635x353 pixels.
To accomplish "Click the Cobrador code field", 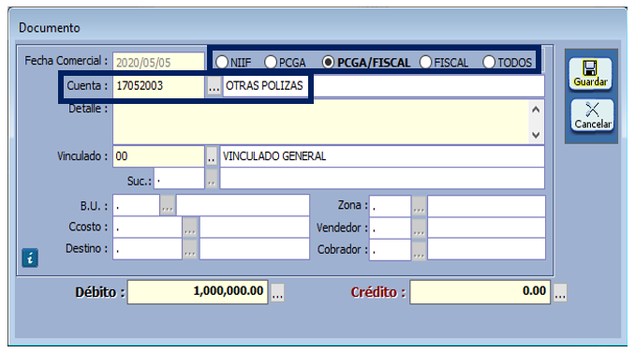I will [x=391, y=250].
